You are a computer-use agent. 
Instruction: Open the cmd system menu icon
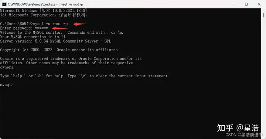click(x=4, y=4)
